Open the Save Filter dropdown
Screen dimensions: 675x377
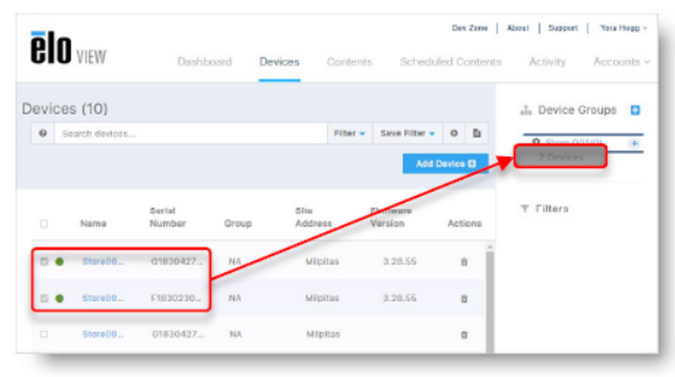tap(407, 133)
